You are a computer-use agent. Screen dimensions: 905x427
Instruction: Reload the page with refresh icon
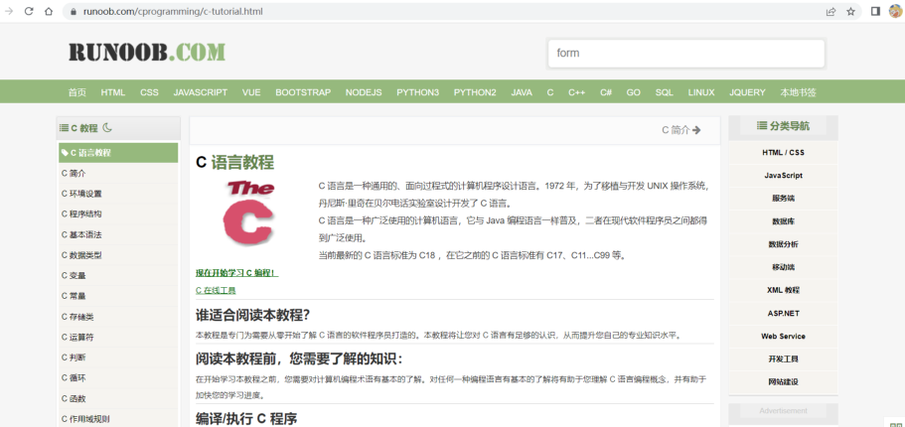coord(29,11)
